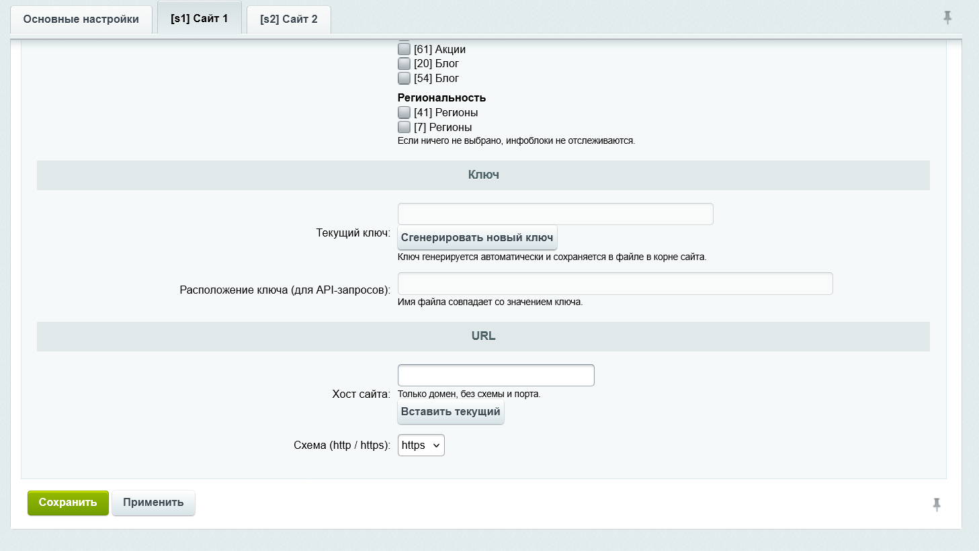Screen dimensions: 979x551
Task: Click the Ключ section header bar
Action: tap(482, 175)
